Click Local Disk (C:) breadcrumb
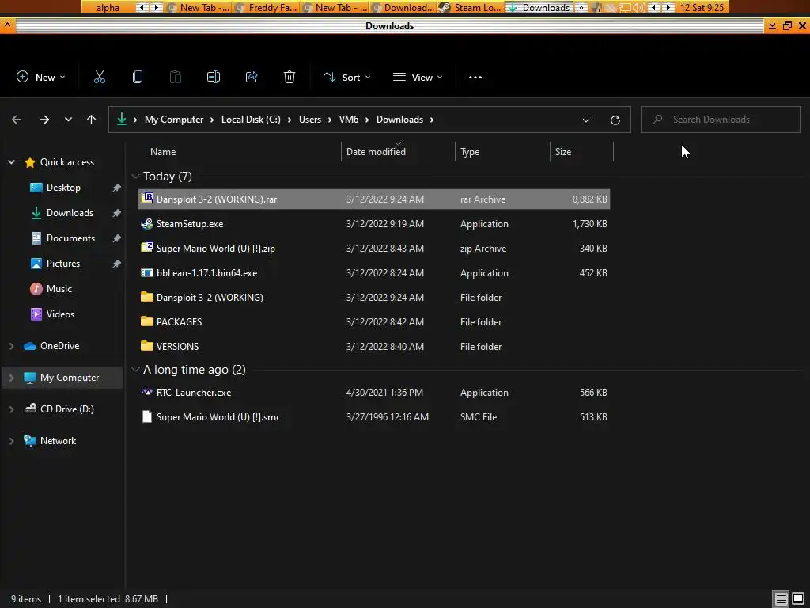The height and width of the screenshot is (608, 810). pos(251,120)
